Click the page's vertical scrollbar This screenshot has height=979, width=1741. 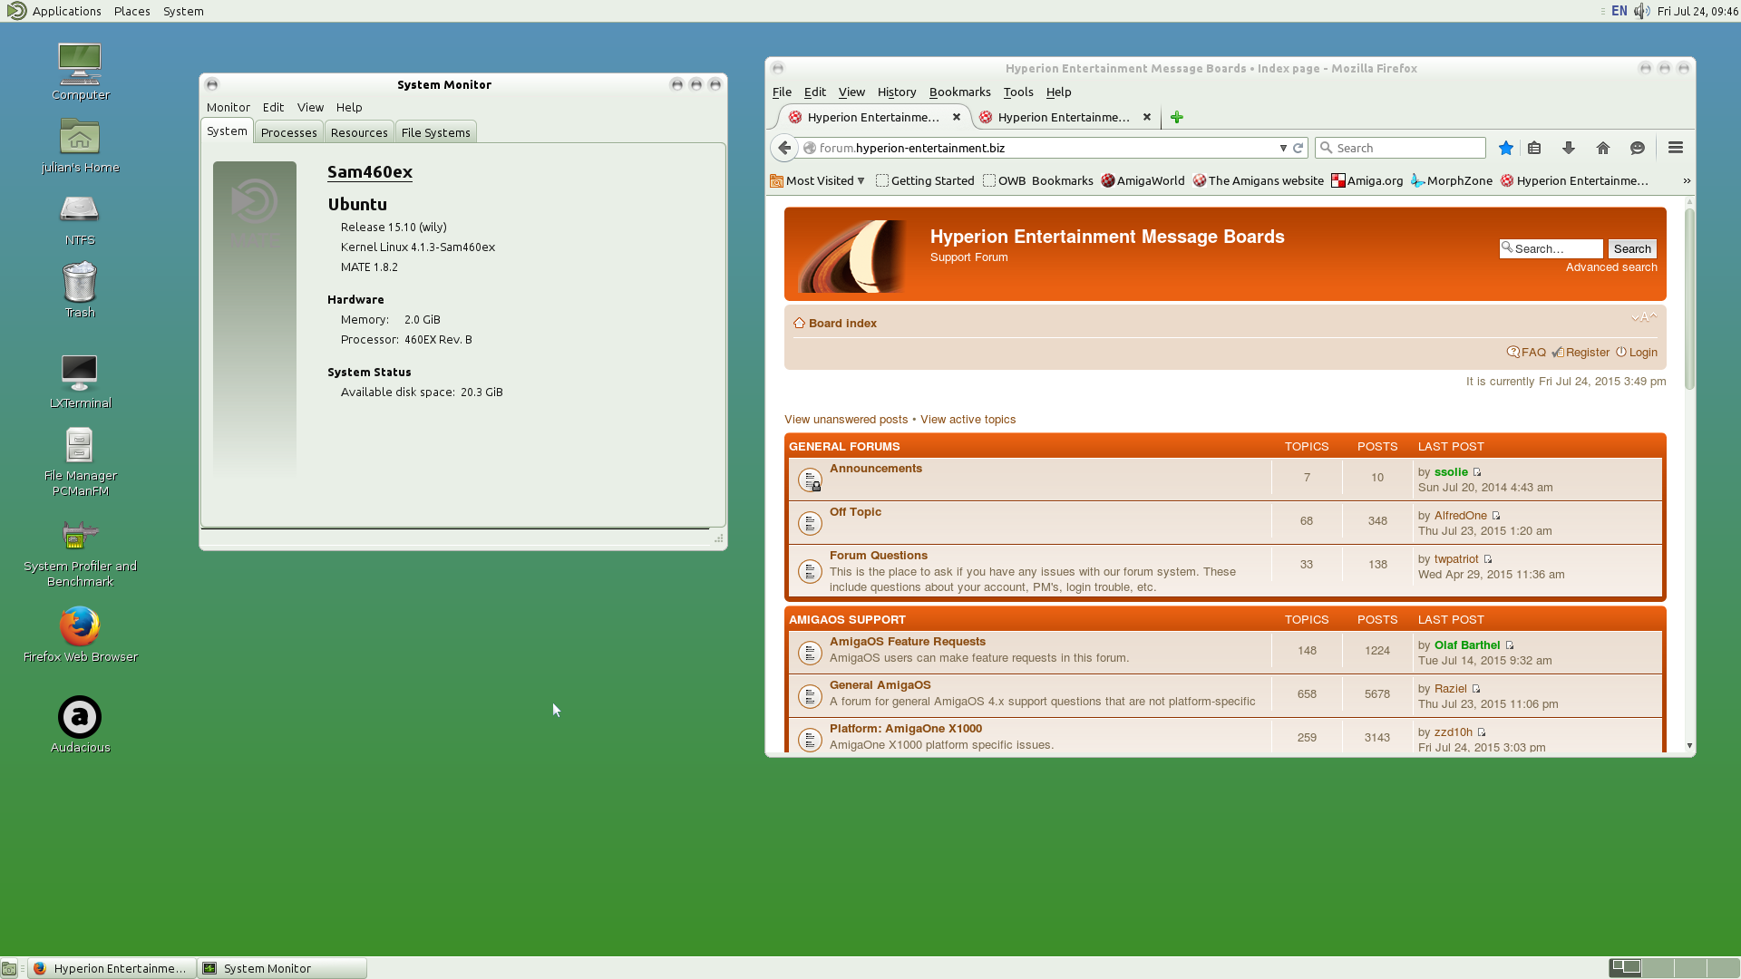(x=1689, y=299)
